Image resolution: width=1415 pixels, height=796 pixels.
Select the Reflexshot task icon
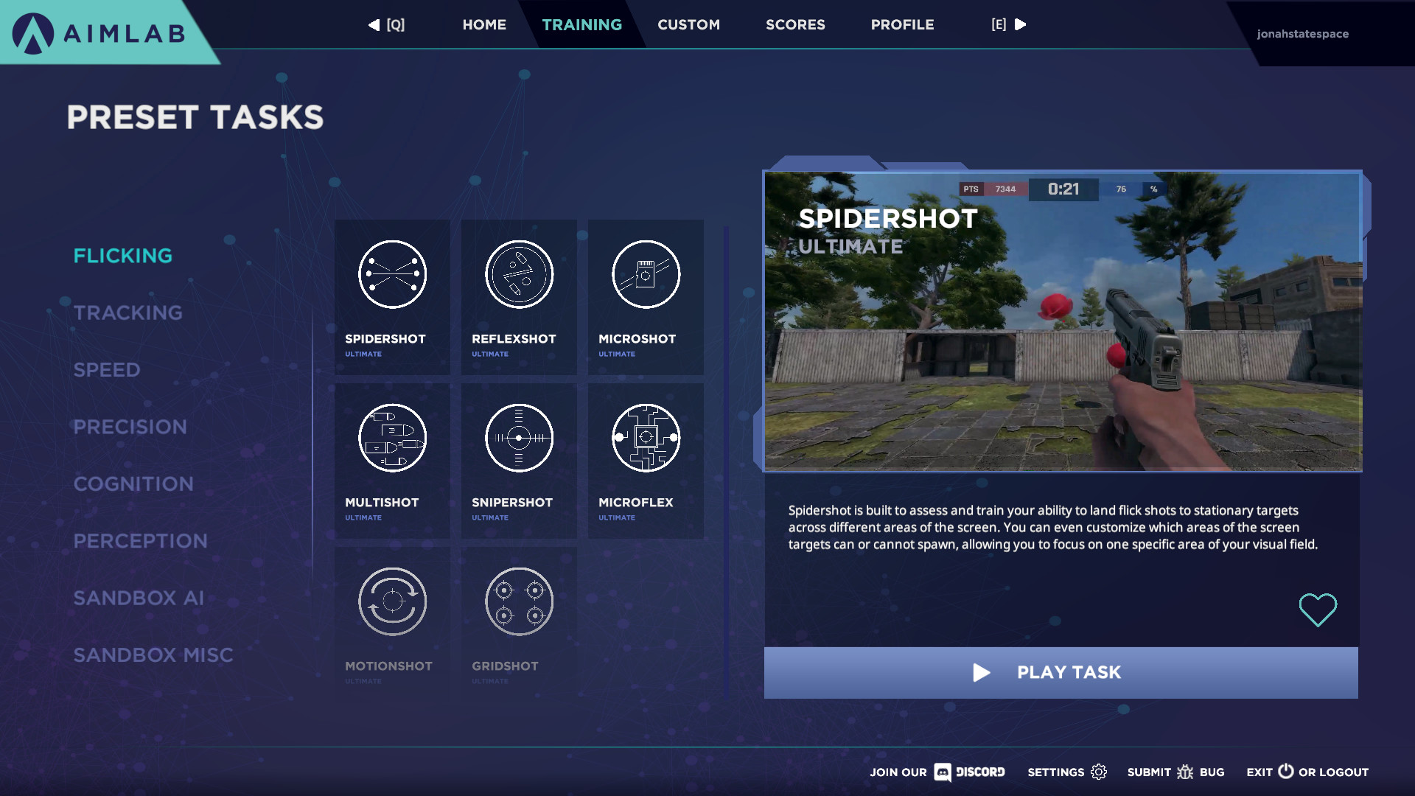tap(519, 274)
